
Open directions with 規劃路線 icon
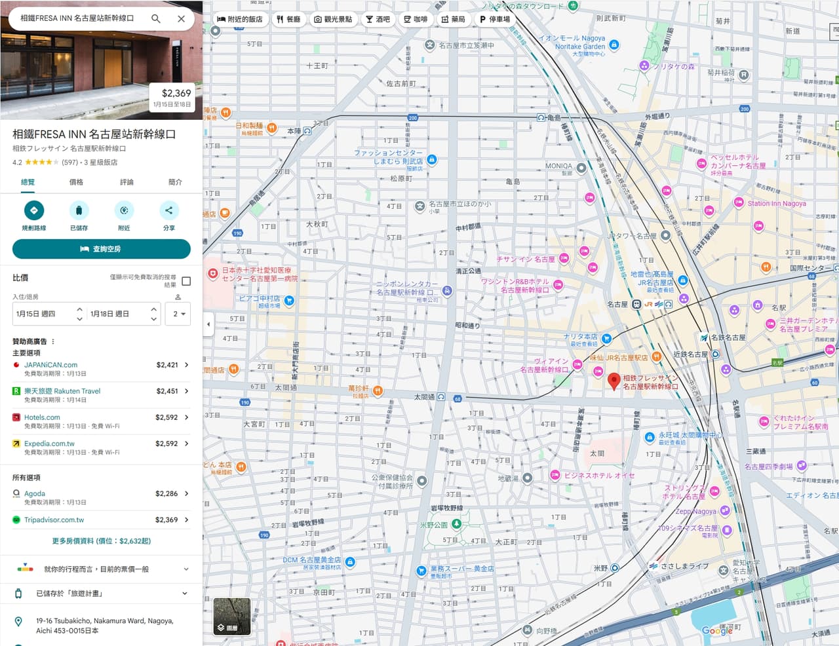pos(34,210)
